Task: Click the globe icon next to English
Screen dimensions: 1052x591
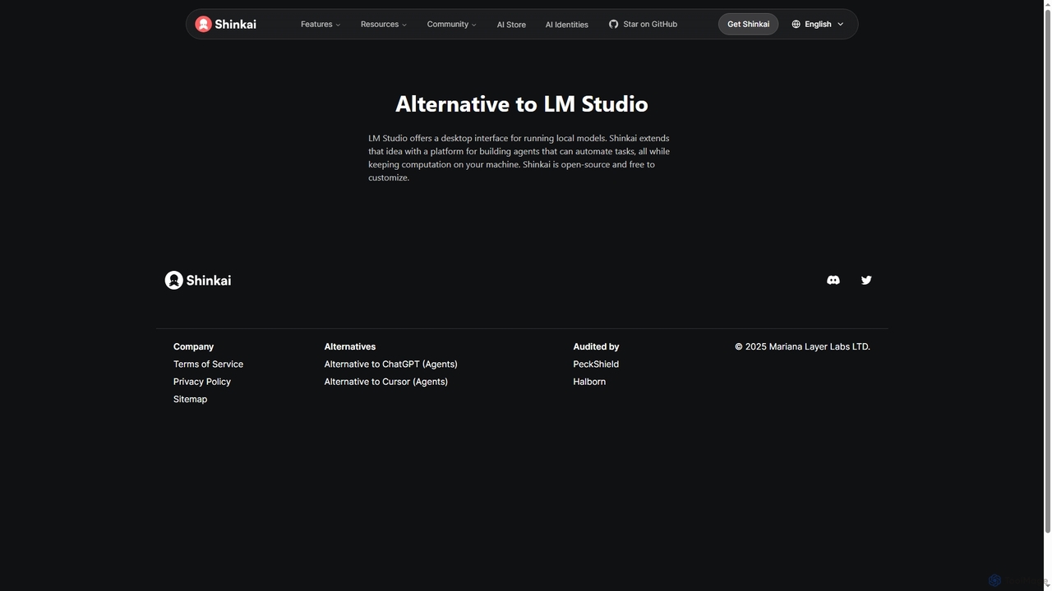Action: coord(796,25)
